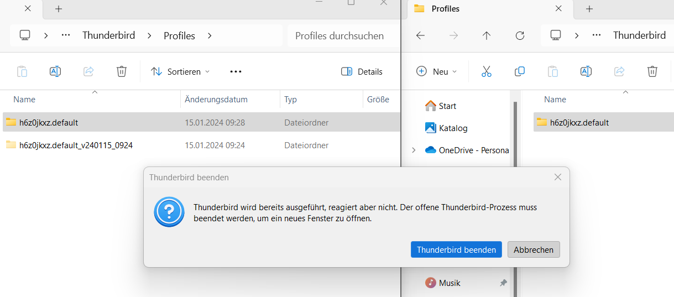Screen dimensions: 674x297
Task: Click the share icon in left toolbar
Action: [88, 71]
